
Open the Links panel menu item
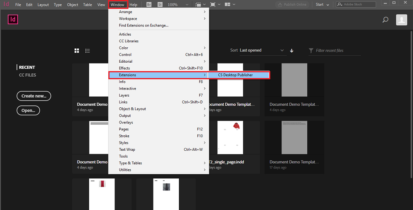coord(158,102)
